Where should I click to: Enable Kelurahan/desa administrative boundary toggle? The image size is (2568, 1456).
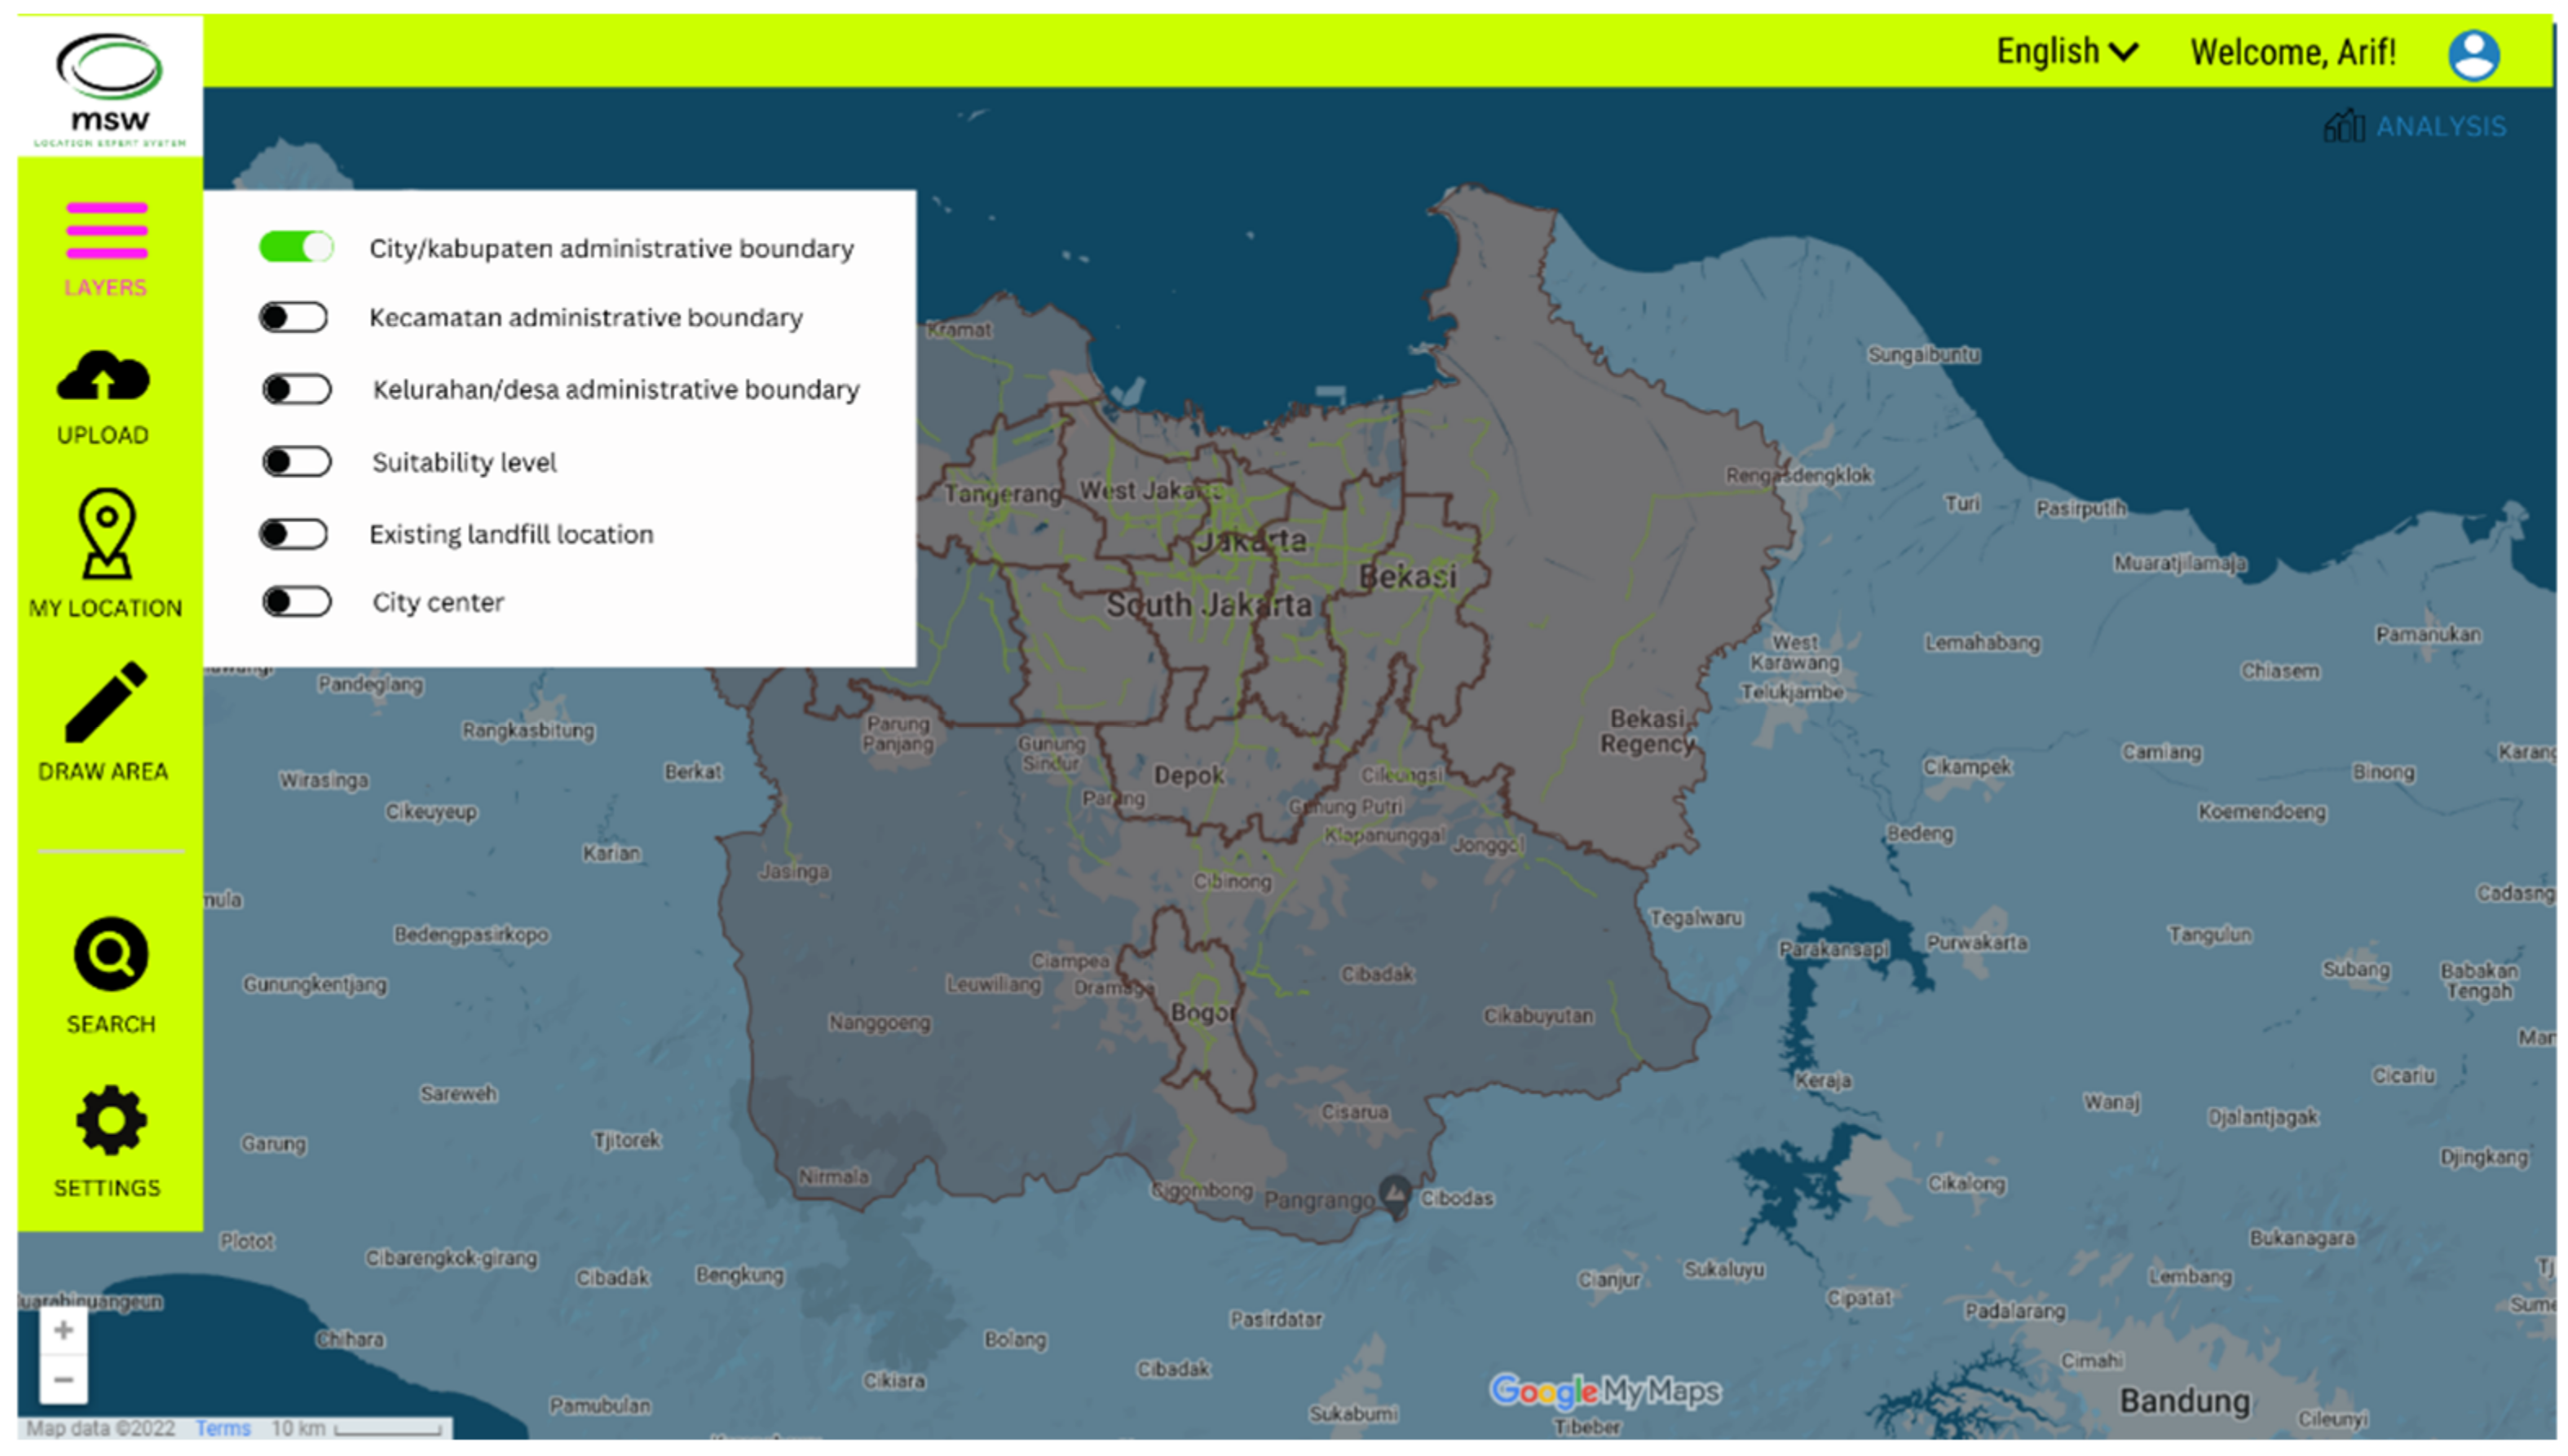296,389
